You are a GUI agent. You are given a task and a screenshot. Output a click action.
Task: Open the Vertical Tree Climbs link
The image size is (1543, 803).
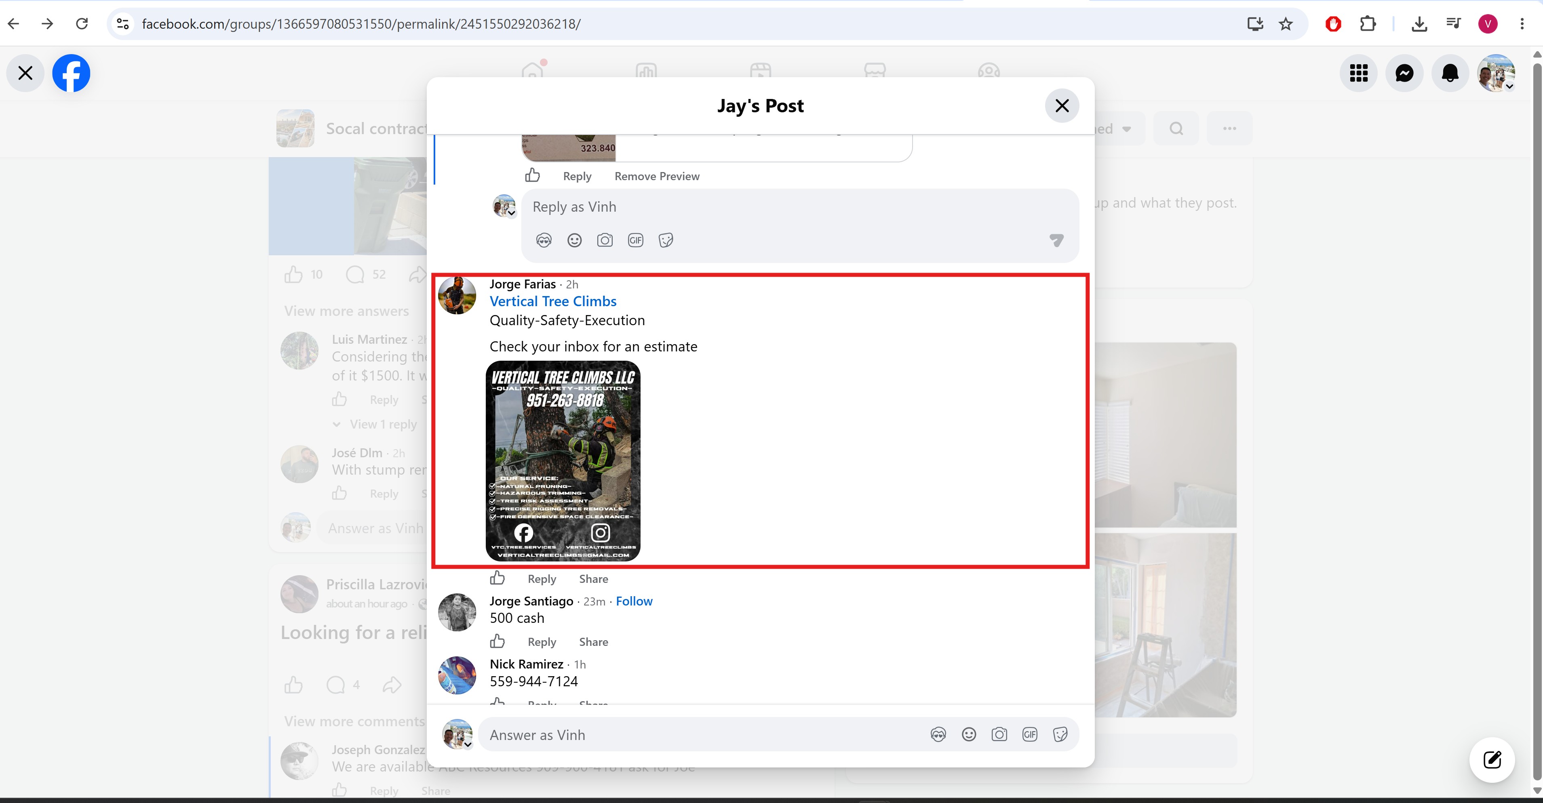click(553, 301)
